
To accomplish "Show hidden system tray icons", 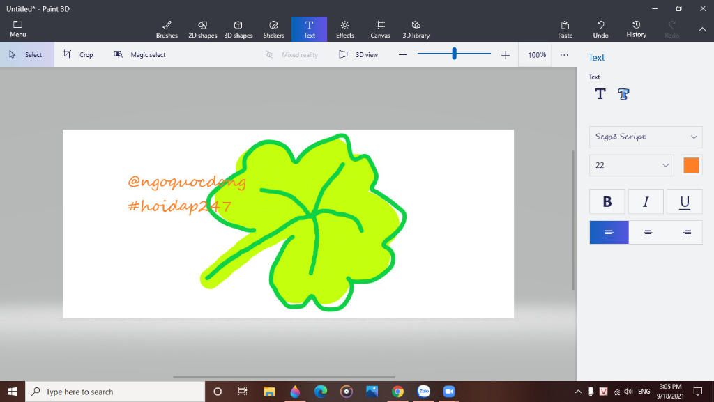I will 578,392.
